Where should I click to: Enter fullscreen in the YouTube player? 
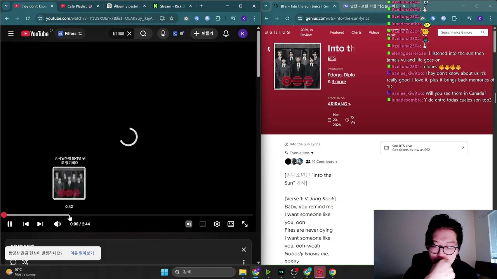coord(245,224)
